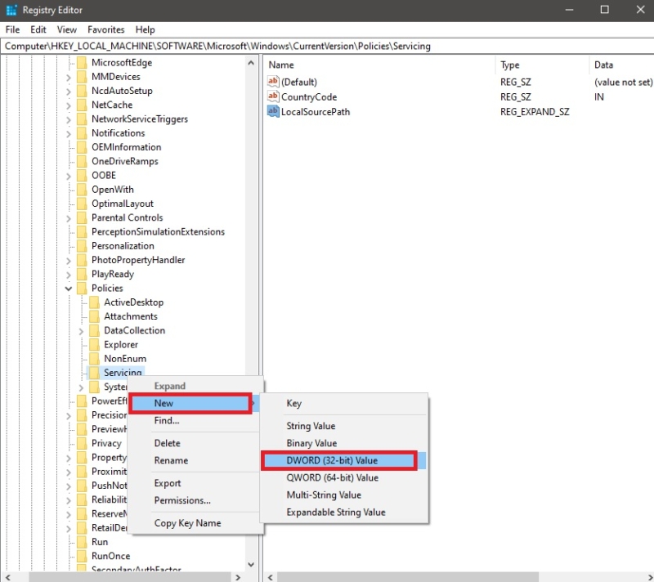Click the Run key folder icon
Screen dimensions: 654x582
pyautogui.click(x=83, y=541)
